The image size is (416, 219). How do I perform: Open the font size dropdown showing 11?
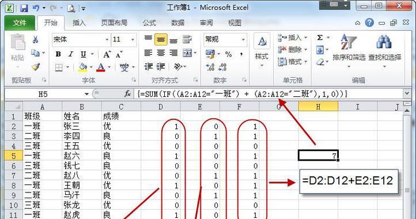133,40
